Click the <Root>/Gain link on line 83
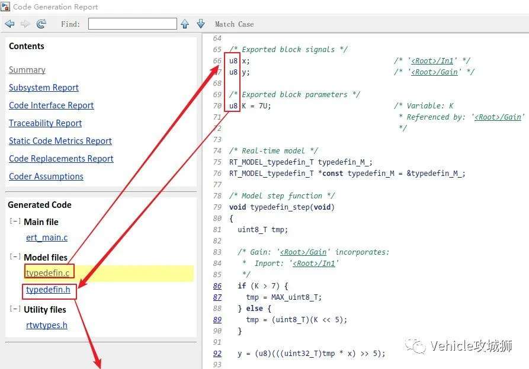This screenshot has height=369, width=529. pos(303,252)
